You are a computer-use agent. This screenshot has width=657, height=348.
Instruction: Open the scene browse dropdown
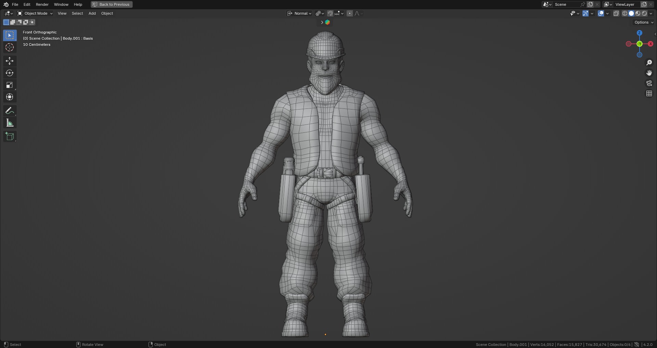point(547,4)
